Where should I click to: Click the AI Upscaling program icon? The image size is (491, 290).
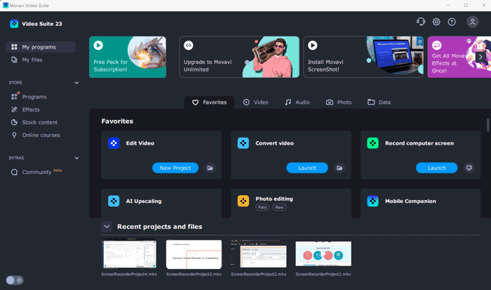114,201
